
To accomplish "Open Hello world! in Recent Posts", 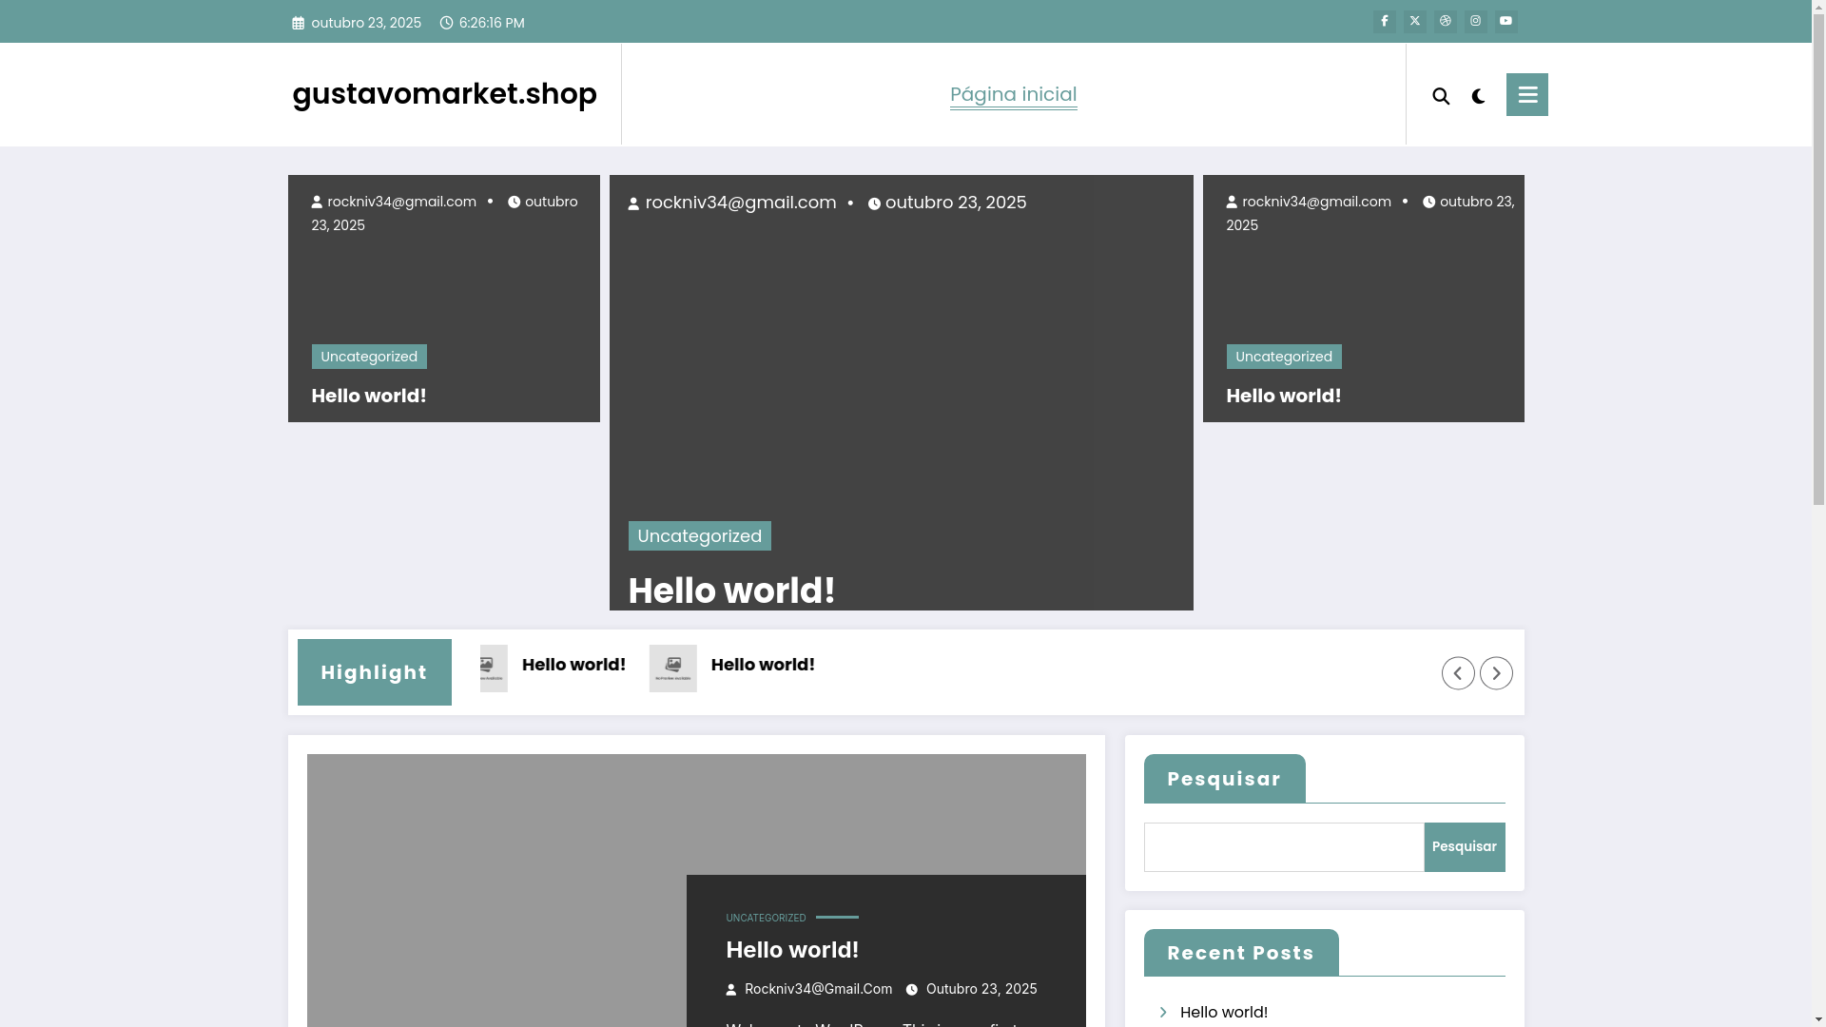I will 1223,1012.
